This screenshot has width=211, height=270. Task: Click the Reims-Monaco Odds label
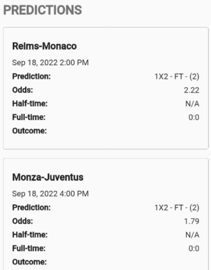pos(23,90)
